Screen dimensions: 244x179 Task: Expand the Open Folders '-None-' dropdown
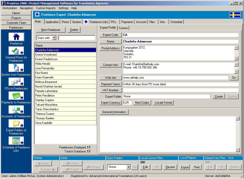pos(128,167)
